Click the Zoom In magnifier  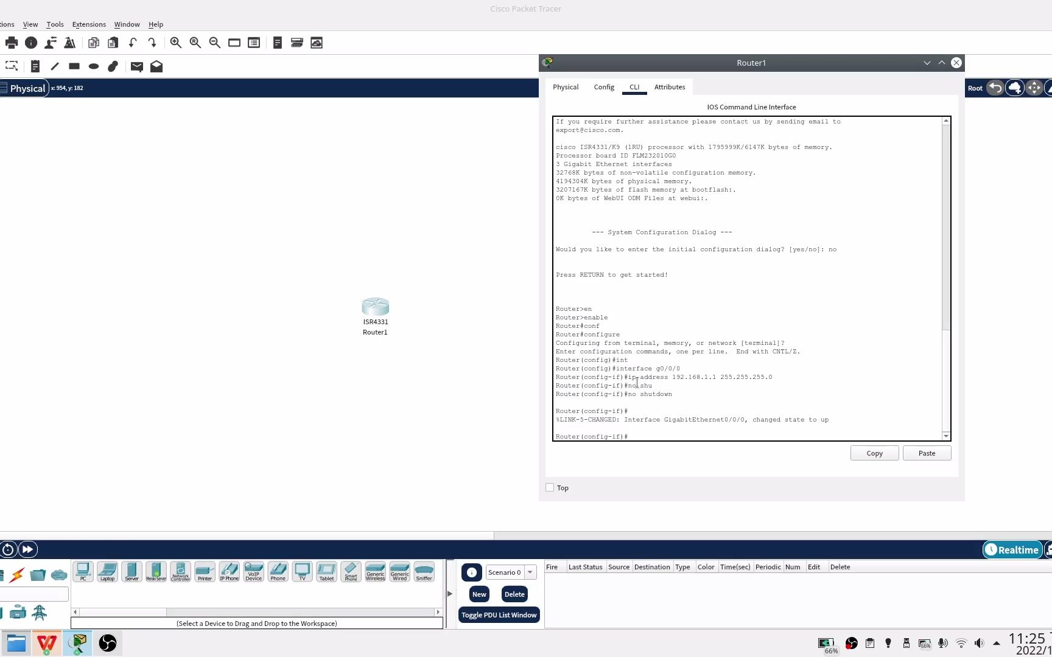pos(176,43)
